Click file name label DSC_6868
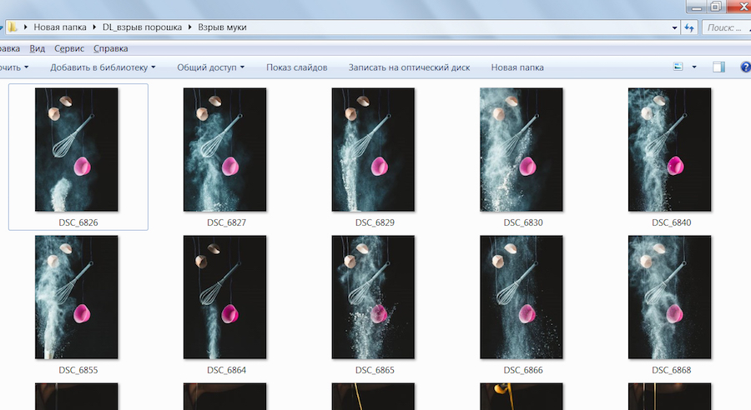 tap(672, 370)
